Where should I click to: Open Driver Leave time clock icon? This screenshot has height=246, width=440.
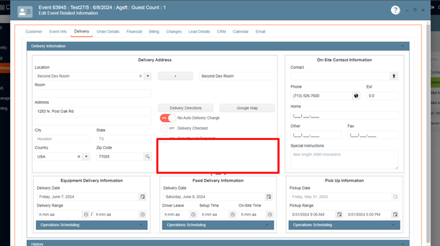(x=193, y=214)
